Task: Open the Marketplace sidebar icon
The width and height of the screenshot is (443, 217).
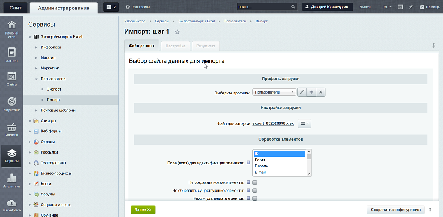Action: point(12,205)
